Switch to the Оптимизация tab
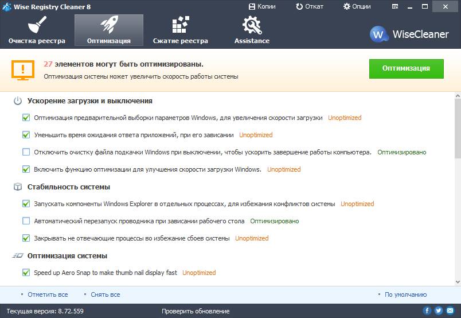Viewport: 461px width, 318px height. coord(108,30)
